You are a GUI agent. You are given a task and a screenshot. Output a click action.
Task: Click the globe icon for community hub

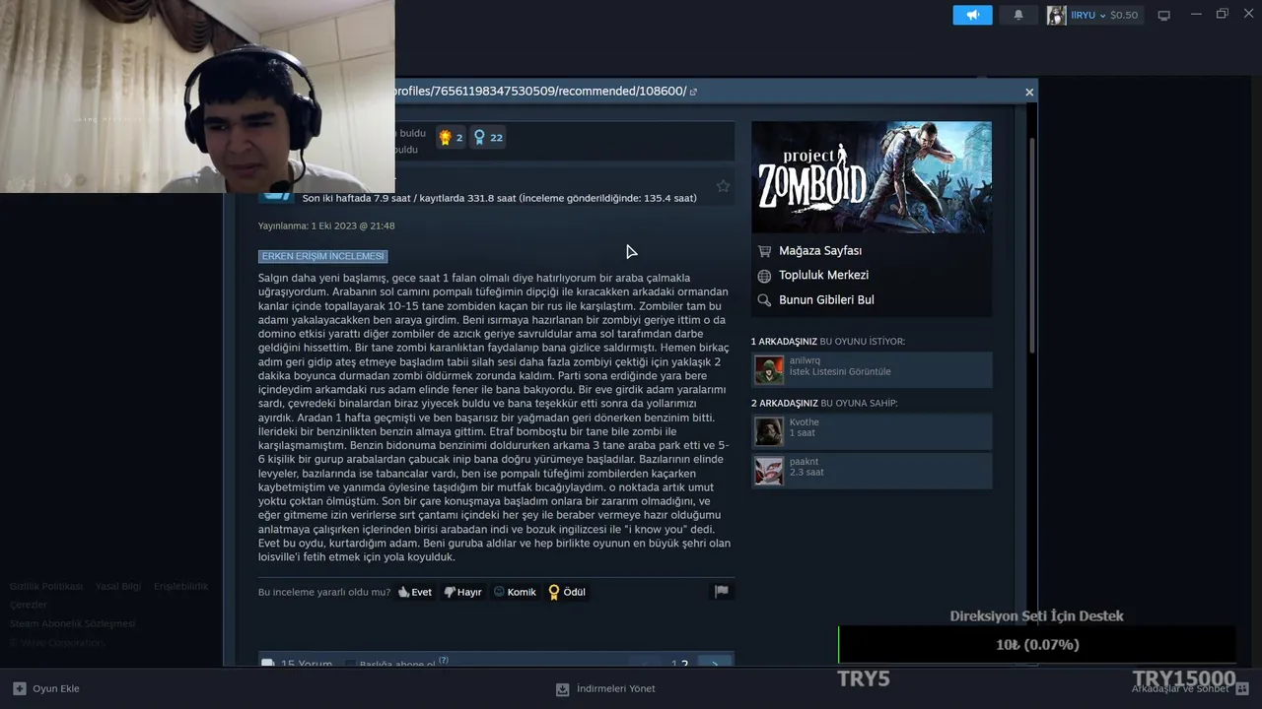pos(764,276)
